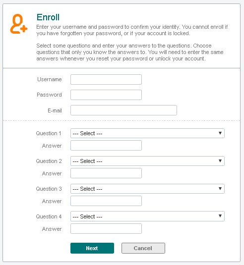244x265 pixels.
Task: Click into the Password field
Action: pos(106,95)
